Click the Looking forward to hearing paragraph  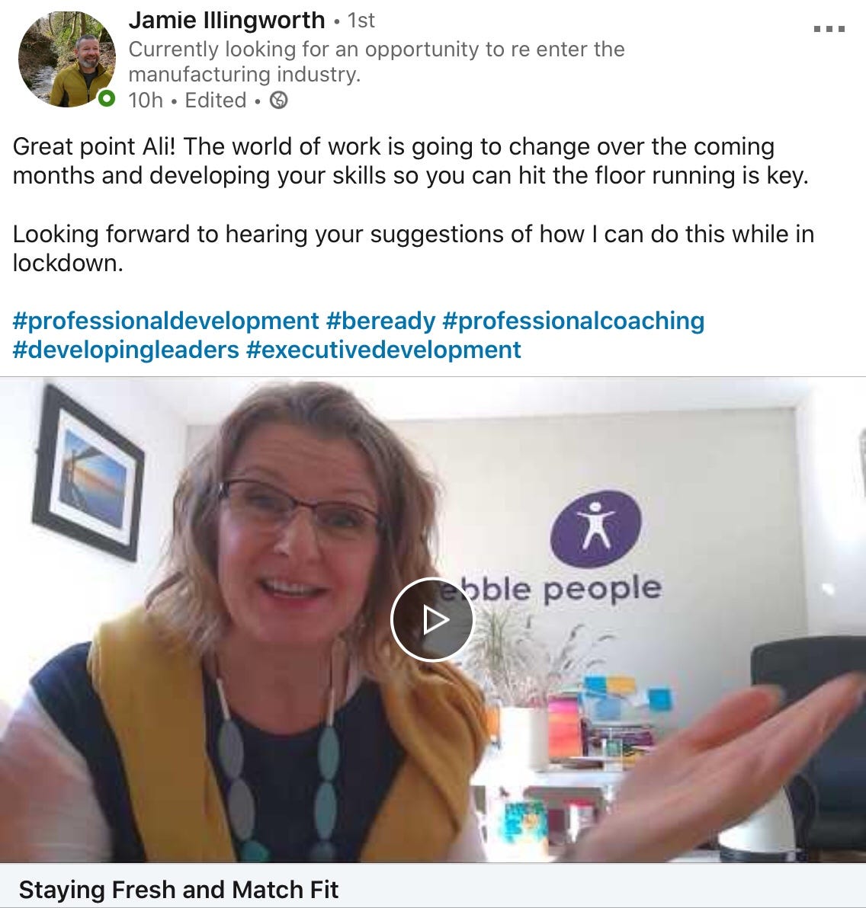pyautogui.click(x=413, y=248)
